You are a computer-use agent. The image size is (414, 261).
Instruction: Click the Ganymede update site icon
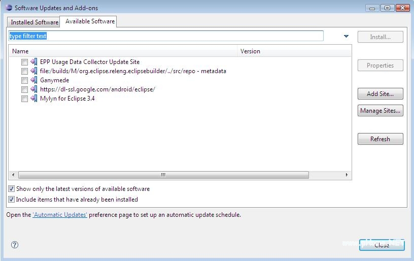click(34, 80)
